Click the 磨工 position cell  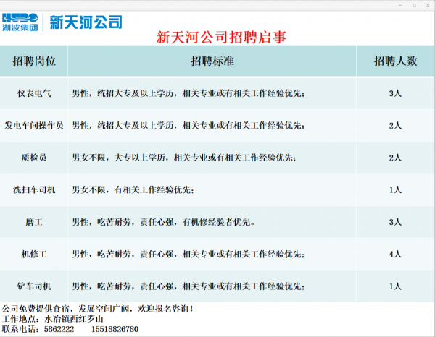[x=34, y=222]
